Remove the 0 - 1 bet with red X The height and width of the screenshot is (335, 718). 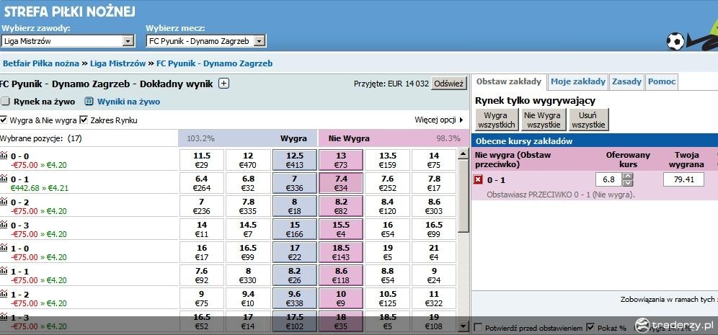click(x=478, y=180)
